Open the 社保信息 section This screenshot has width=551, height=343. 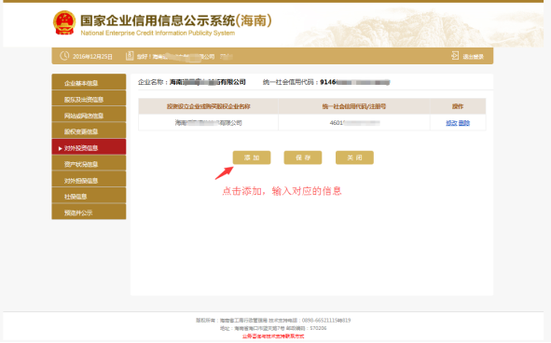coord(89,196)
